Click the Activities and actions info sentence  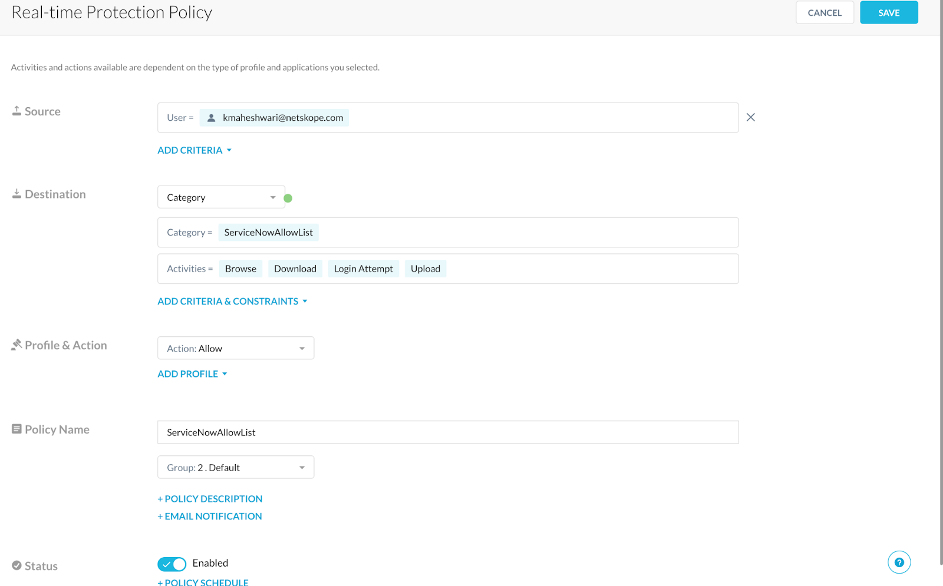[x=195, y=67]
